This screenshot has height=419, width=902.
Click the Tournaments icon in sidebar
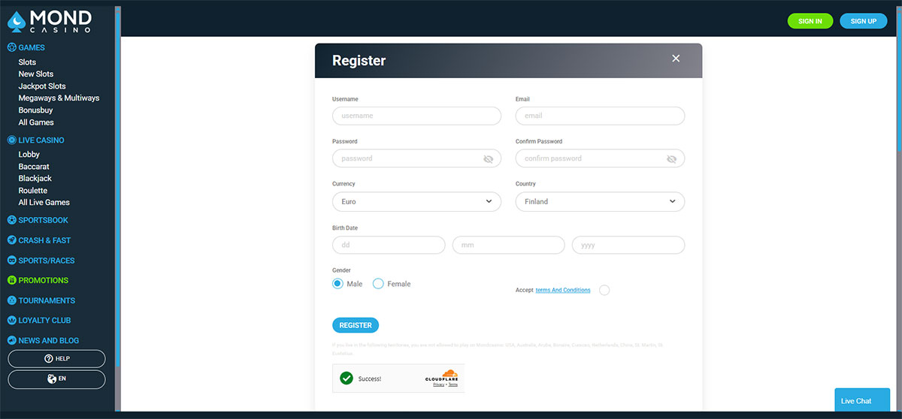[x=11, y=300]
